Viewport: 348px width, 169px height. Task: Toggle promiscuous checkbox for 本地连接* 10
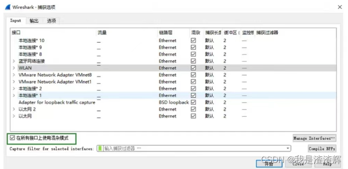194,40
